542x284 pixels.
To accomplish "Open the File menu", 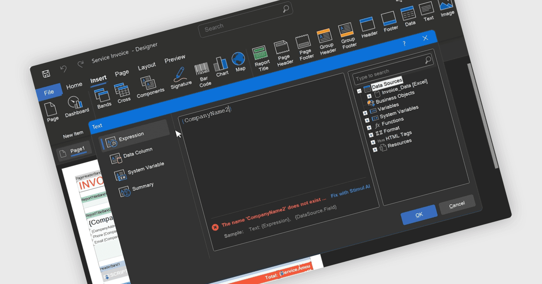I will click(x=49, y=92).
